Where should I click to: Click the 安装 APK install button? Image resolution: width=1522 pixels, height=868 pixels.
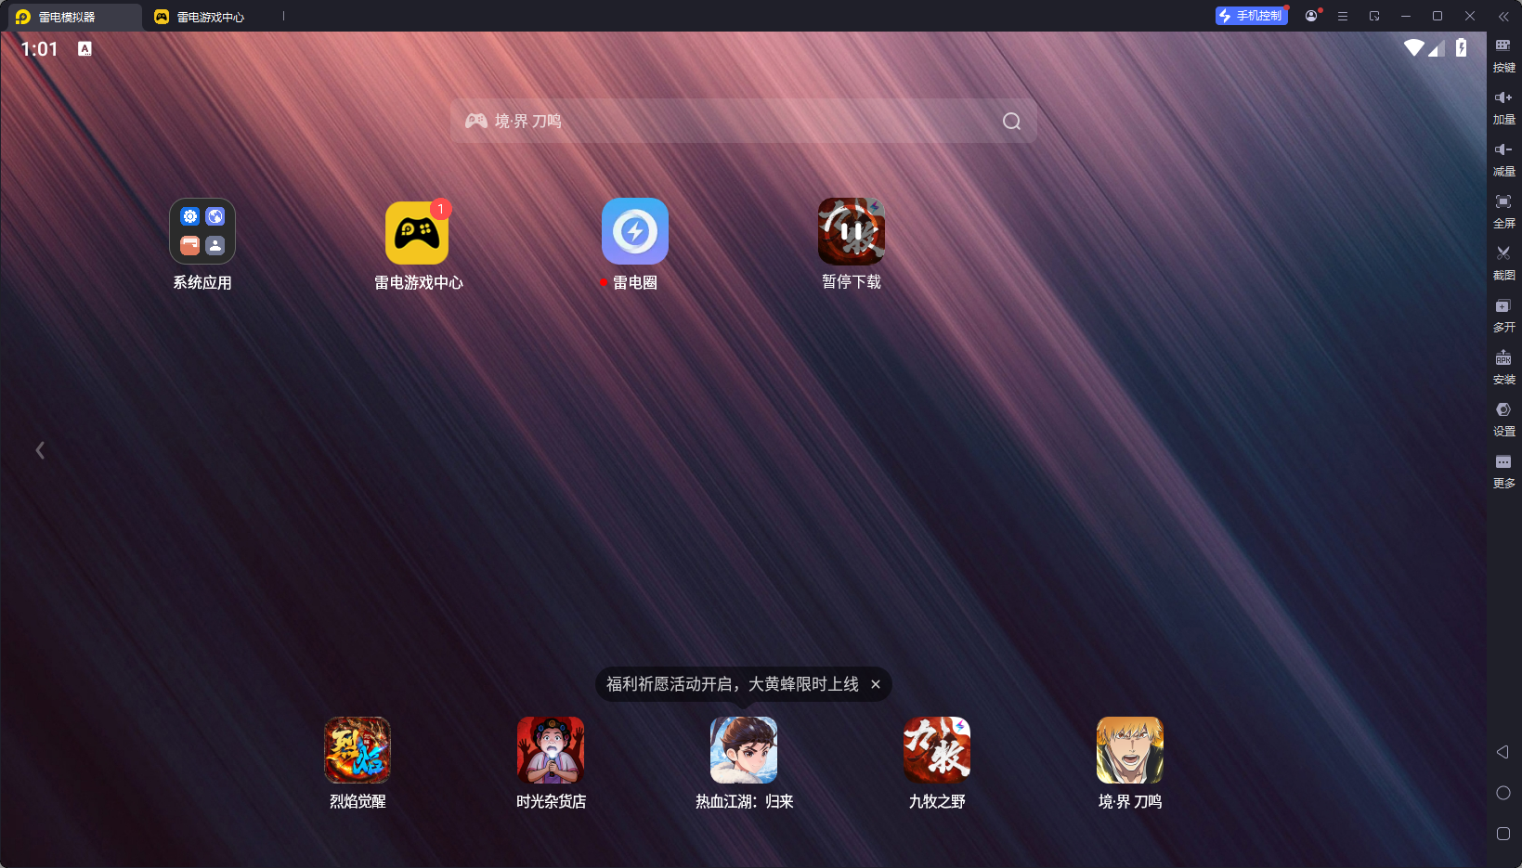(x=1503, y=367)
